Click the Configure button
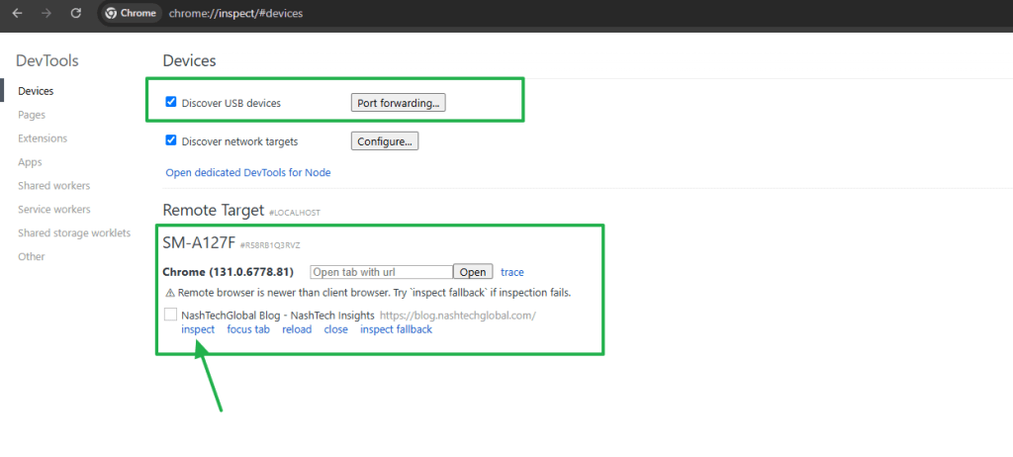Image resolution: width=1013 pixels, height=457 pixels. [x=385, y=141]
